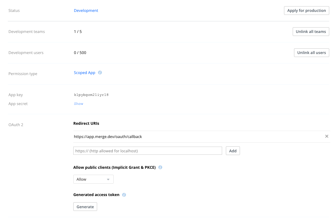Screen dimensions: 333x219
Task: Focus the redirect URI input field
Action: point(147,151)
